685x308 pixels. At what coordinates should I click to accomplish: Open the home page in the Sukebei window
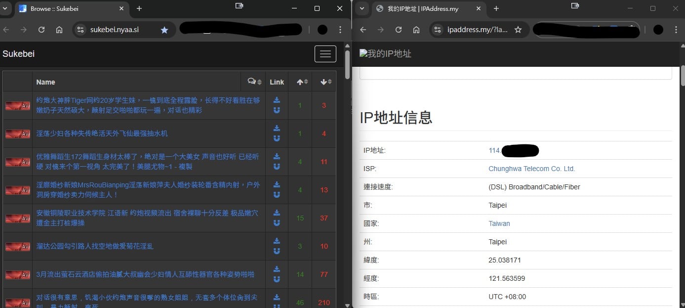(59, 30)
